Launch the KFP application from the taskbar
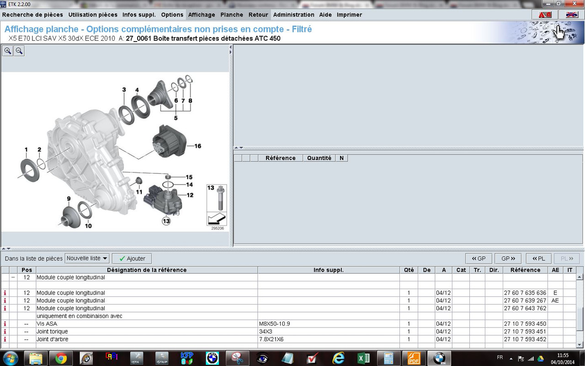The image size is (585, 366). [x=187, y=358]
